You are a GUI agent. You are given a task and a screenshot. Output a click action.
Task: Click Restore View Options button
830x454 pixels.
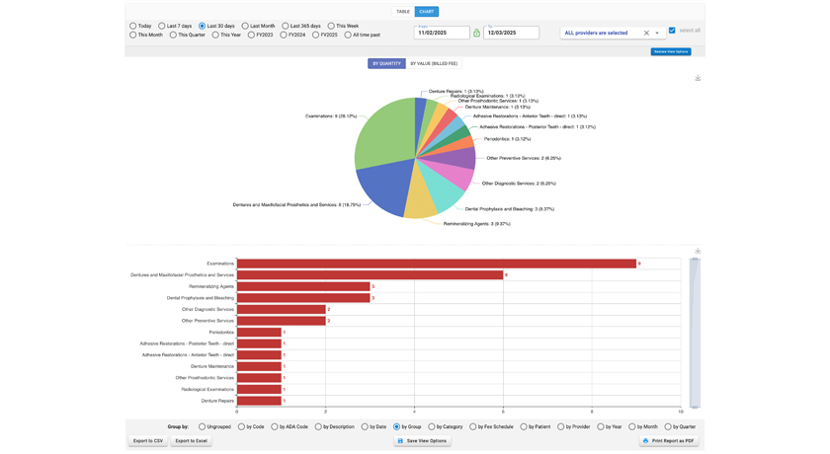[671, 51]
